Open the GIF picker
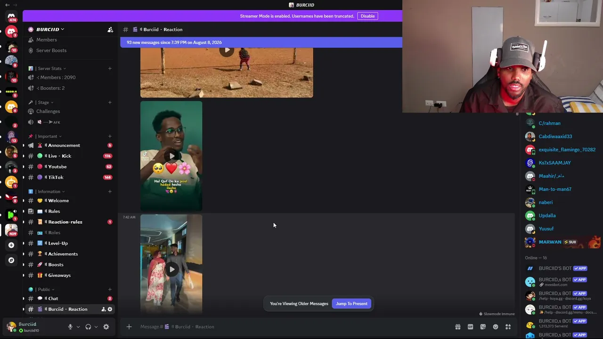603x339 pixels. 470,327
